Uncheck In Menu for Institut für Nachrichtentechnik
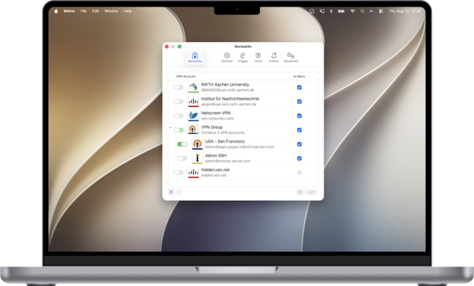Screen dimensions: 474x286 click(299, 102)
